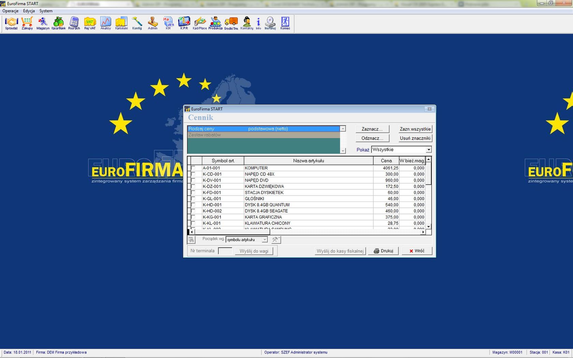This screenshot has width=573, height=358.
Task: Click the Drukuj print button
Action: point(383,251)
